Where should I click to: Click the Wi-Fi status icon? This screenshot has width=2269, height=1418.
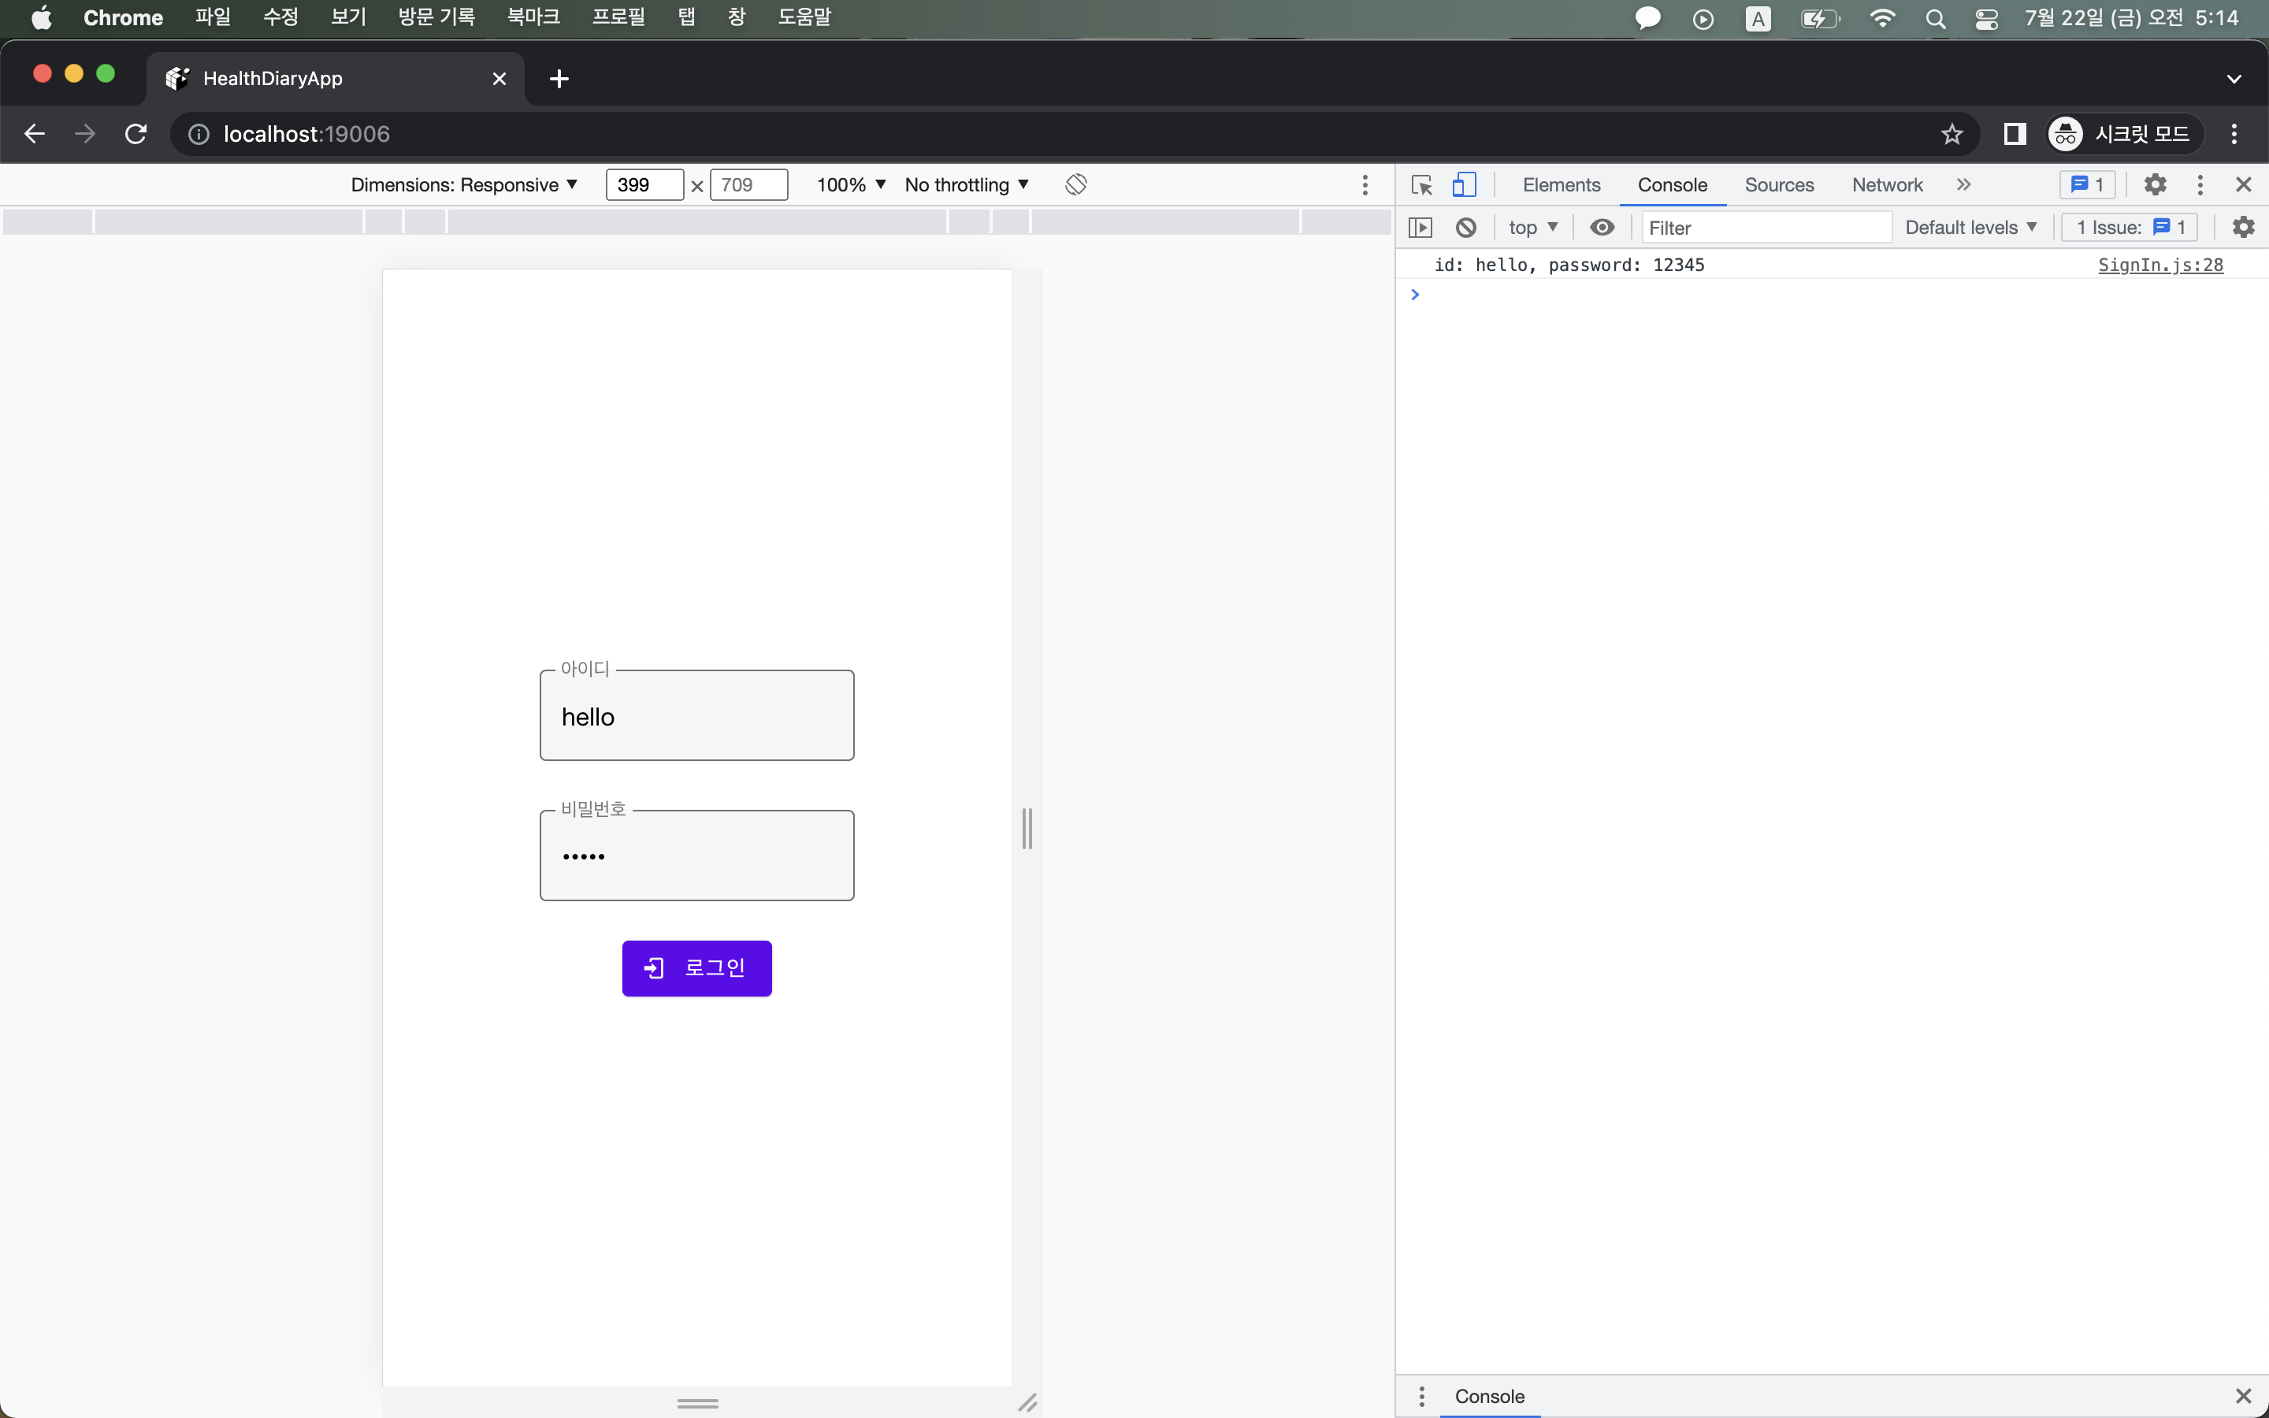tap(1881, 18)
